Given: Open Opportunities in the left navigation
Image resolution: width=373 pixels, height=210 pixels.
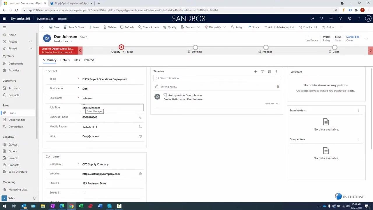Looking at the screenshot, I should point(17,120).
